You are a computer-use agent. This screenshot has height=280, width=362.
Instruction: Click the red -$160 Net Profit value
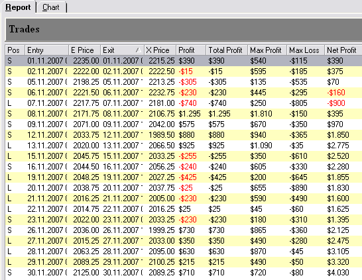pyautogui.click(x=336, y=93)
